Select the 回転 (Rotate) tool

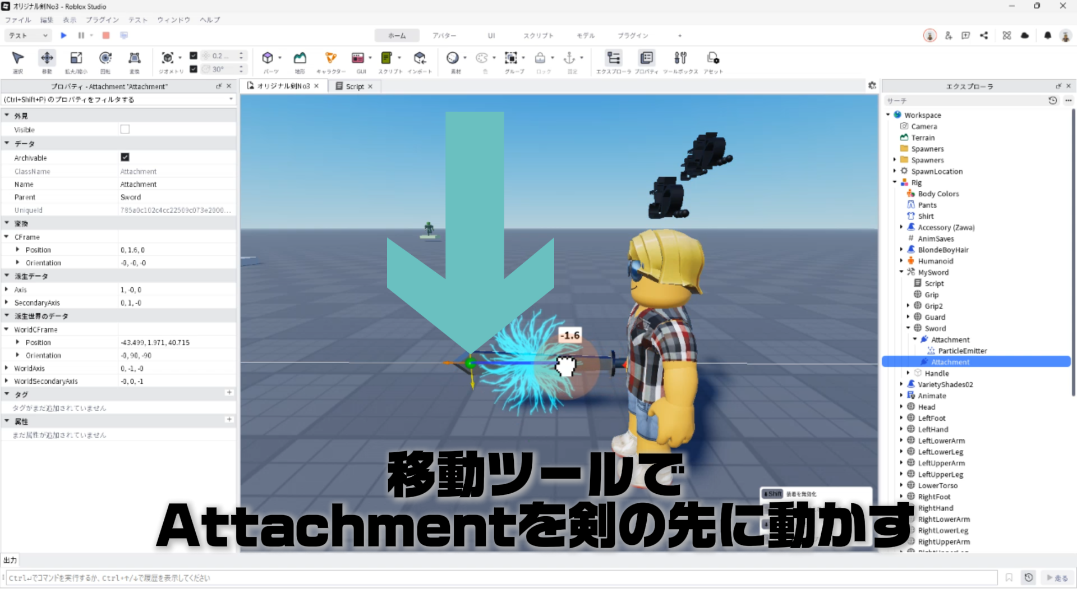click(105, 58)
